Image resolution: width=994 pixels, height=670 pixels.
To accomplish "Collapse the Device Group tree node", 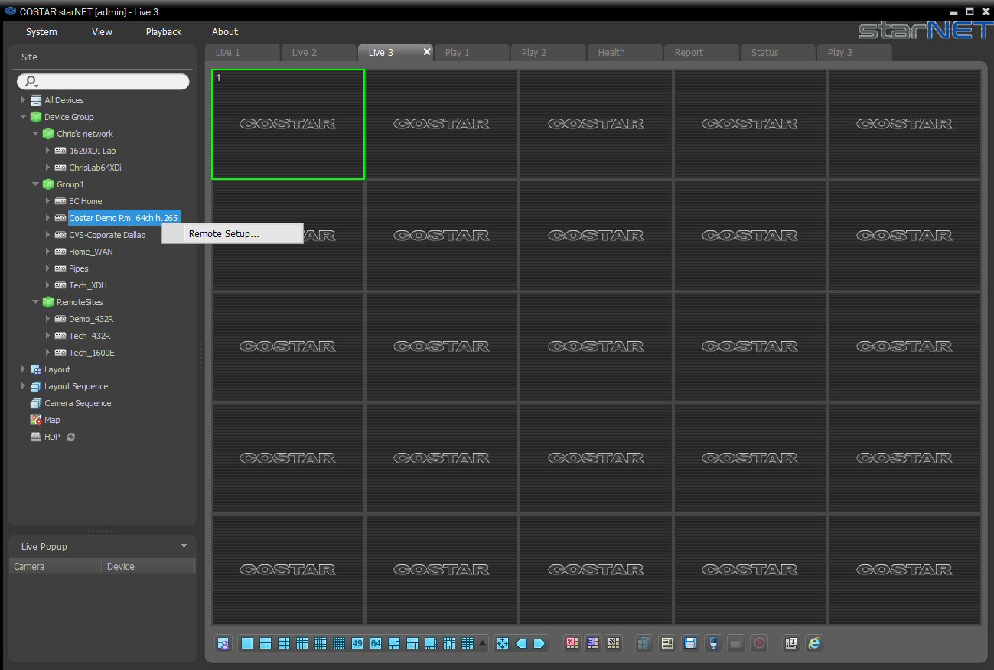I will (x=23, y=117).
